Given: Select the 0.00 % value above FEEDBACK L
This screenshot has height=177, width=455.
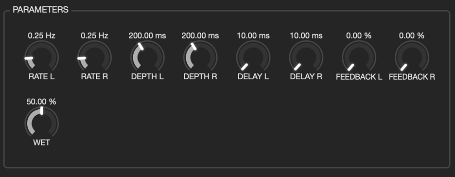Looking at the screenshot, I should [x=359, y=35].
